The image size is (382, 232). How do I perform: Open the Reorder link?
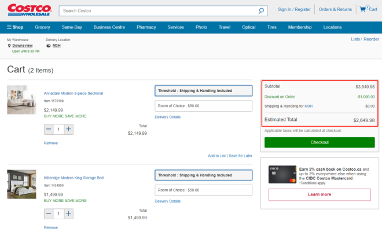pyautogui.click(x=371, y=39)
